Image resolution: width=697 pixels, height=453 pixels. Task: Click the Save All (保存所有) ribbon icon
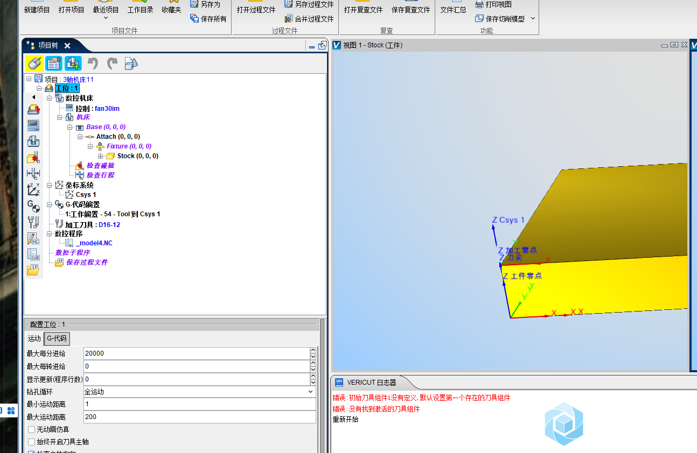[194, 19]
